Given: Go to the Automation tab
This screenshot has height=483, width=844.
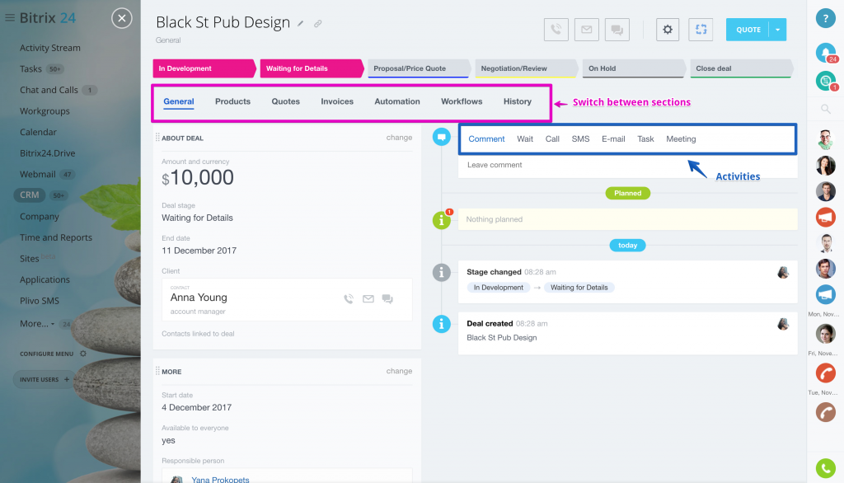Looking at the screenshot, I should pyautogui.click(x=397, y=101).
